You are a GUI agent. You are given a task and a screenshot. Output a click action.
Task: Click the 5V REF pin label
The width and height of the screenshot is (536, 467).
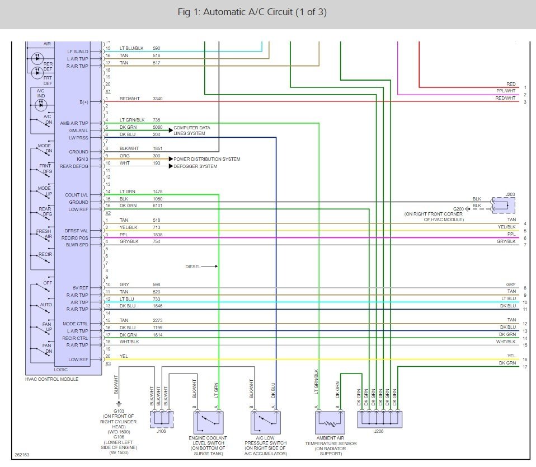(81, 288)
